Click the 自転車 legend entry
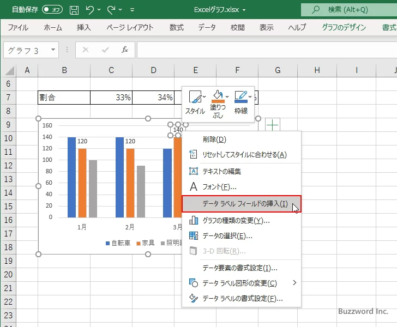The height and width of the screenshot is (327, 397). click(x=118, y=243)
